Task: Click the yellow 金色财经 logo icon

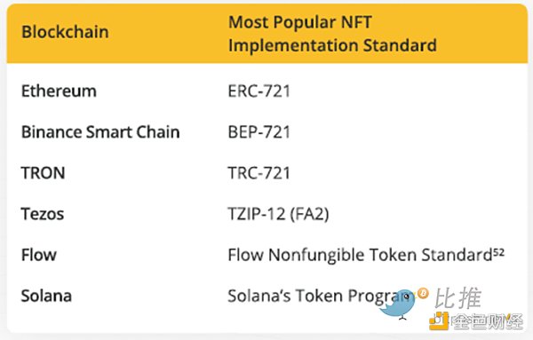Action: (x=439, y=320)
